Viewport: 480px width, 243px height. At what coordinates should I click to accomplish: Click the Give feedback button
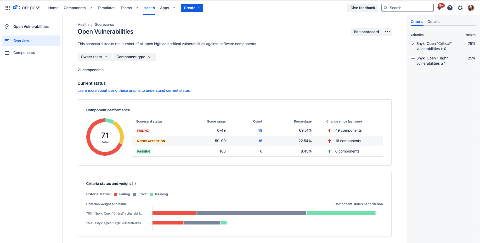[x=363, y=8]
